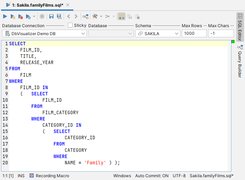Click in the Max Rows field
The image size is (245, 180).
[194, 33]
